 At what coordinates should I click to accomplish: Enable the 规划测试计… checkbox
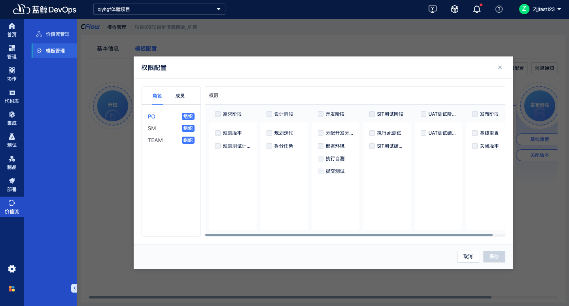tap(218, 146)
